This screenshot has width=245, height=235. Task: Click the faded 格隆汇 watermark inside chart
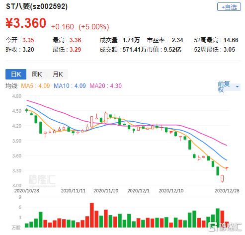click(42, 180)
